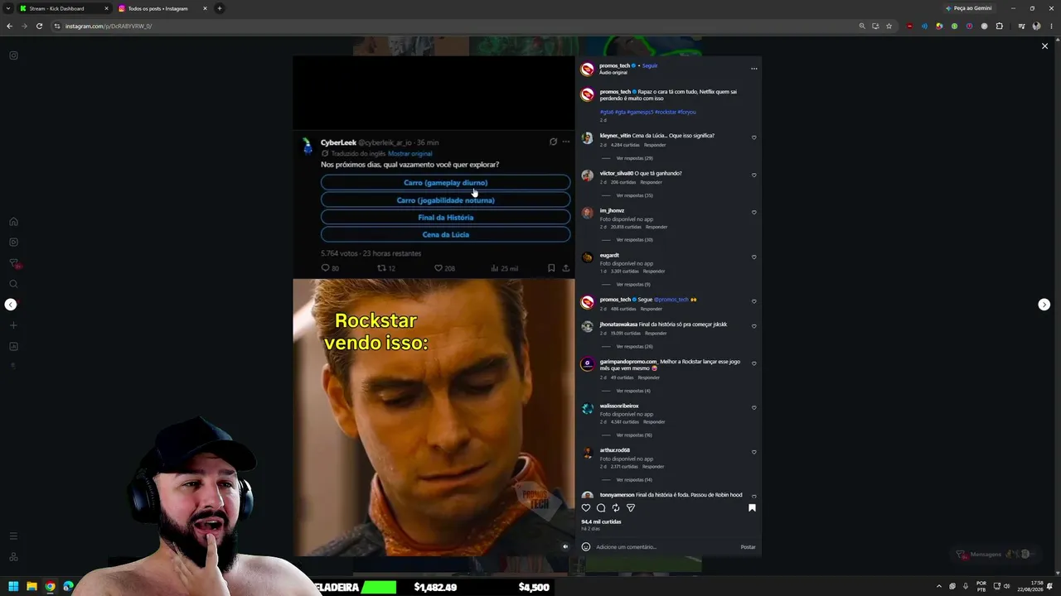Open the emoji picker in comment box
The image size is (1061, 596).
coord(586,547)
